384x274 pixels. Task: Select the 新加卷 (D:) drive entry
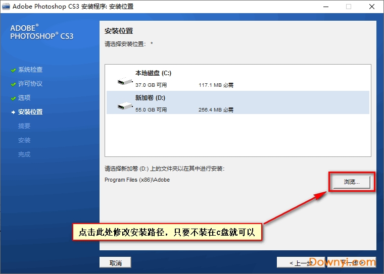238,102
